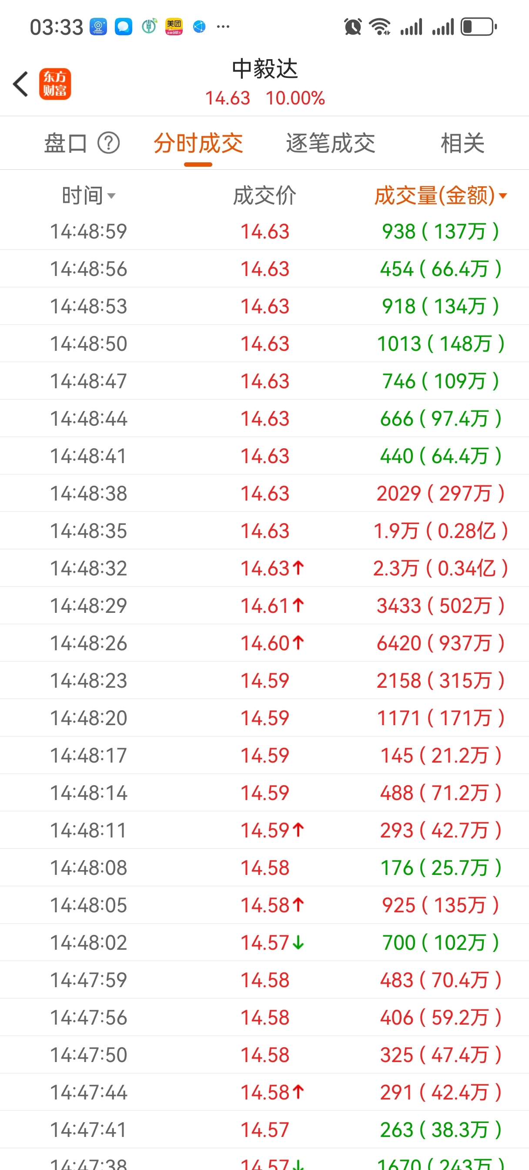Tap the 成交价 column header
529x1170 pixels.
(x=265, y=196)
